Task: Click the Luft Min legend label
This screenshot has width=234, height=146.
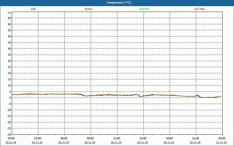Action: 144,9
